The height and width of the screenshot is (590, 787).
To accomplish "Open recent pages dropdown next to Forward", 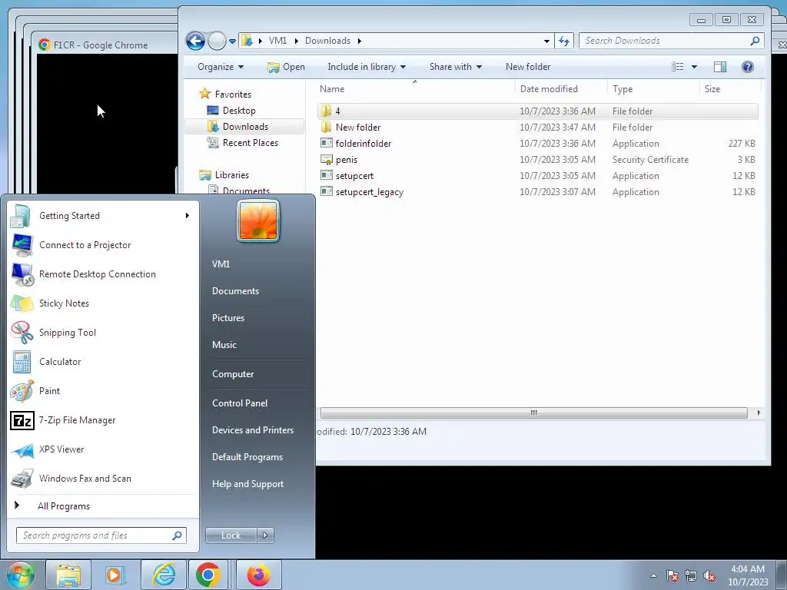I will point(232,41).
